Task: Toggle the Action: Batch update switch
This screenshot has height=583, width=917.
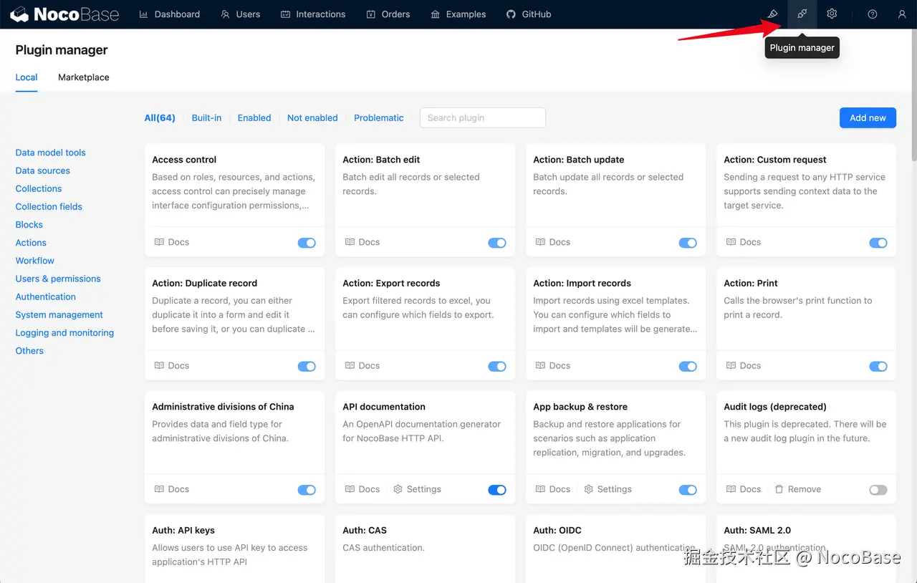Action: [x=688, y=243]
